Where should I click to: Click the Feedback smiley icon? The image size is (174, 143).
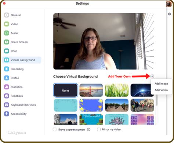coord(7,96)
